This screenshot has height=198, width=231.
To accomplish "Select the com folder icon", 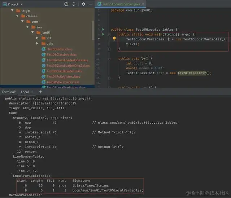I will [28, 22].
